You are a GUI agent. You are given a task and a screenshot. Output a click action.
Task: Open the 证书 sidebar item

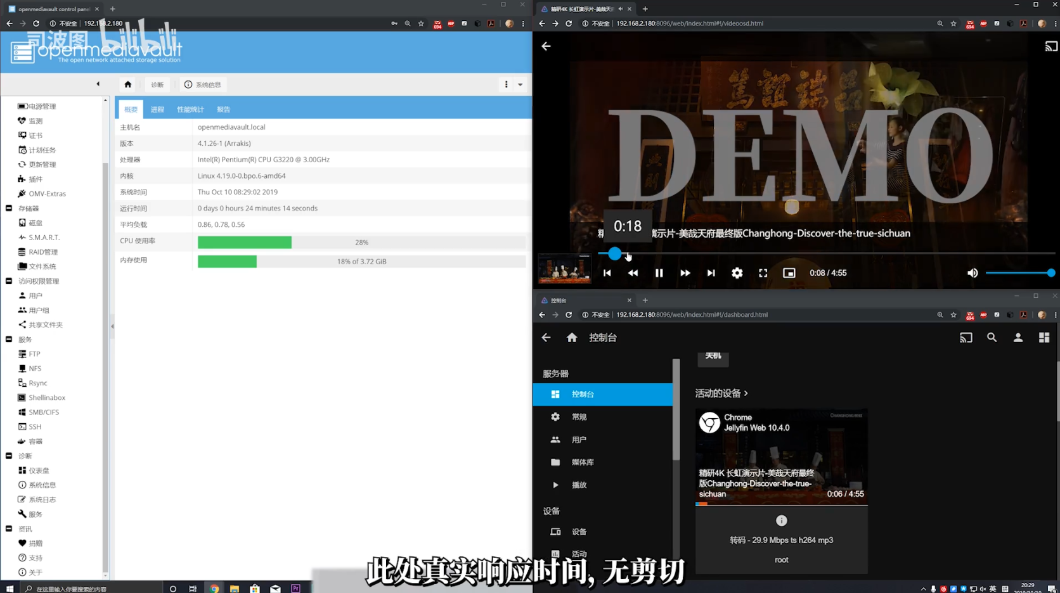(x=30, y=136)
